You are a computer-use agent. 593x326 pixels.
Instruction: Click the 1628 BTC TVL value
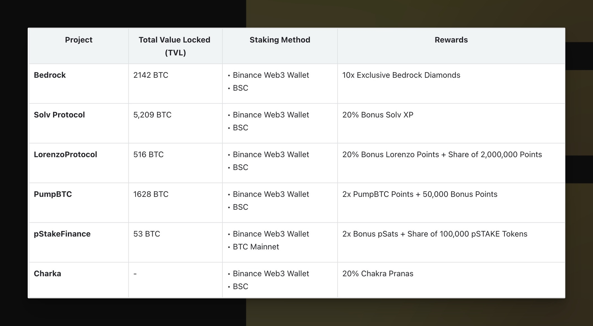tap(151, 194)
